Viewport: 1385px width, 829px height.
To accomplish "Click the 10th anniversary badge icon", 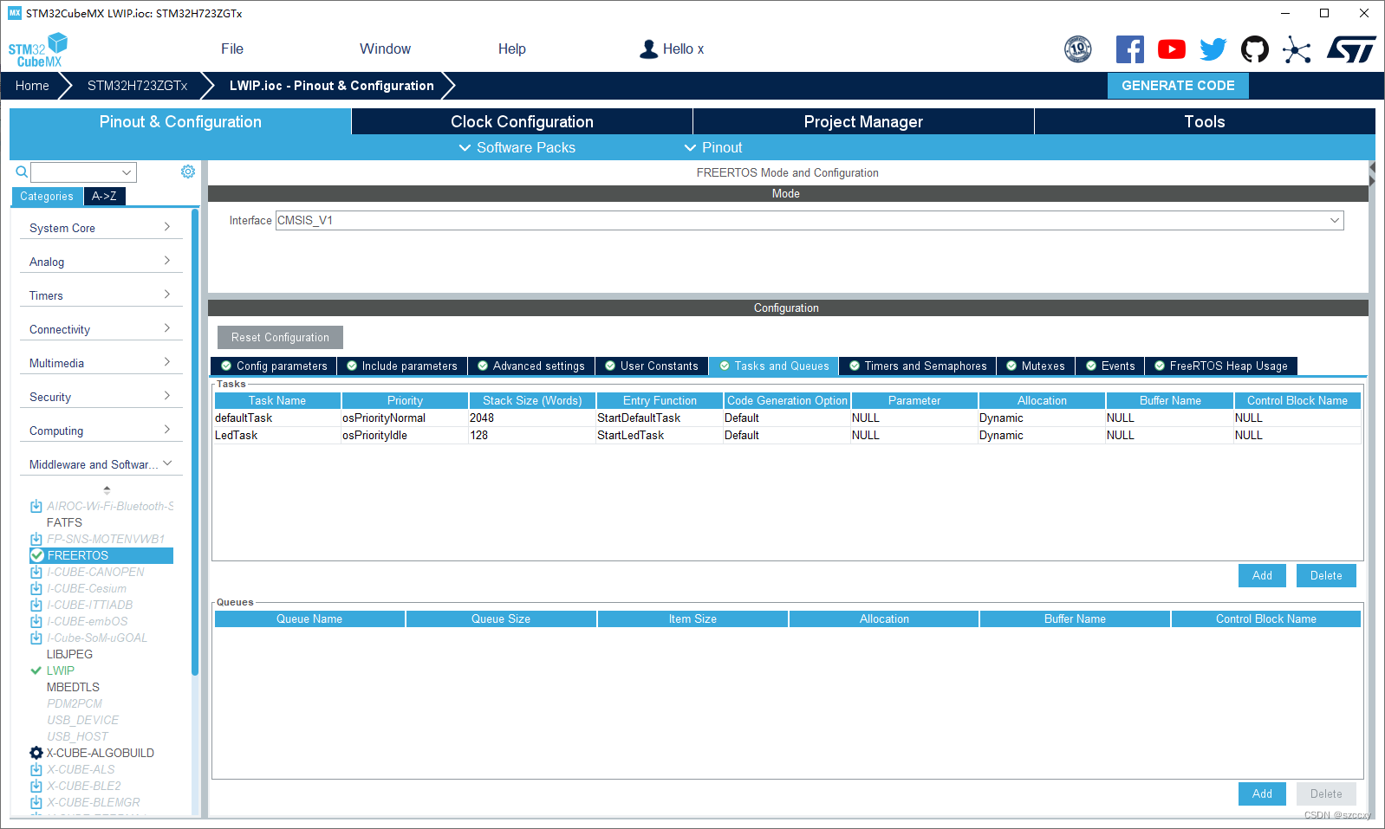I will pyautogui.click(x=1077, y=49).
